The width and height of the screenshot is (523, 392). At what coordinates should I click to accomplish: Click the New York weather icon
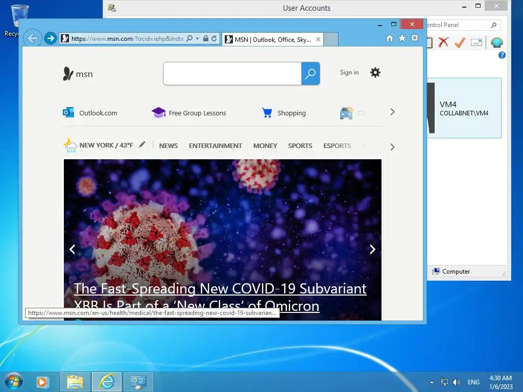click(69, 145)
